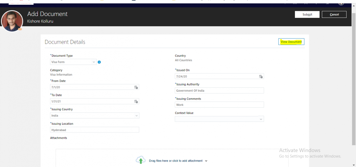Click the Issuing Authority field
This screenshot has height=167, width=356.
coord(219,91)
